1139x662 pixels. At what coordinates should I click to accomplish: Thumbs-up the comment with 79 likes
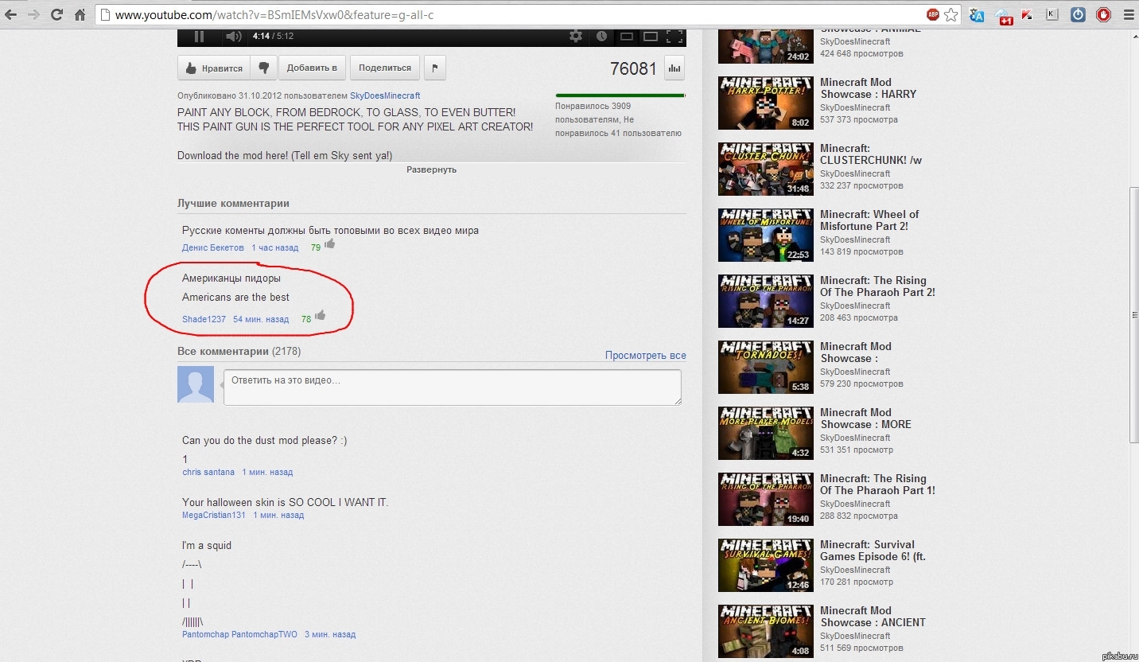[330, 244]
